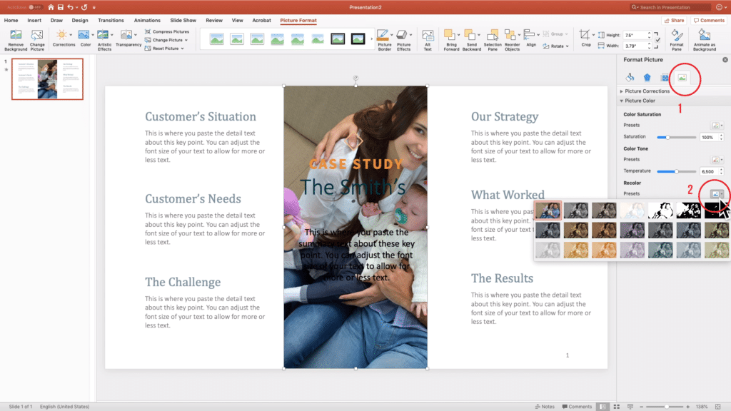
Task: Click the Share button
Action: pos(673,20)
